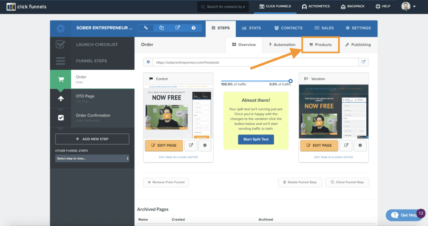Click Edit Page for Variation
Screen dimensions: 428x226
pos(319,145)
